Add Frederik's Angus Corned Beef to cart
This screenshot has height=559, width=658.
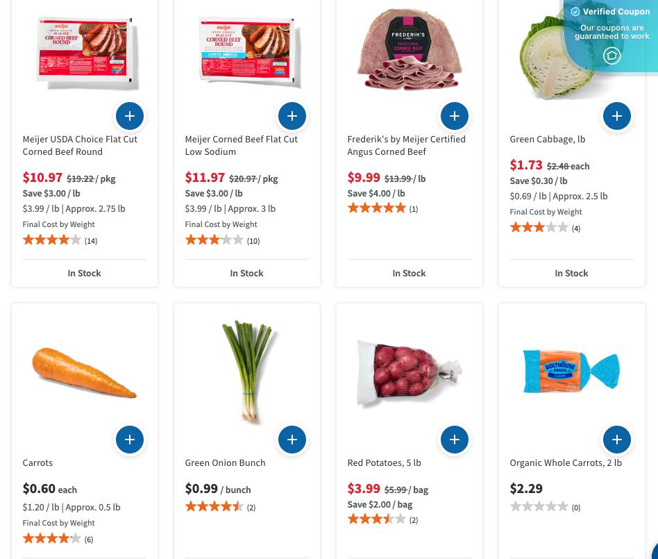pos(455,116)
